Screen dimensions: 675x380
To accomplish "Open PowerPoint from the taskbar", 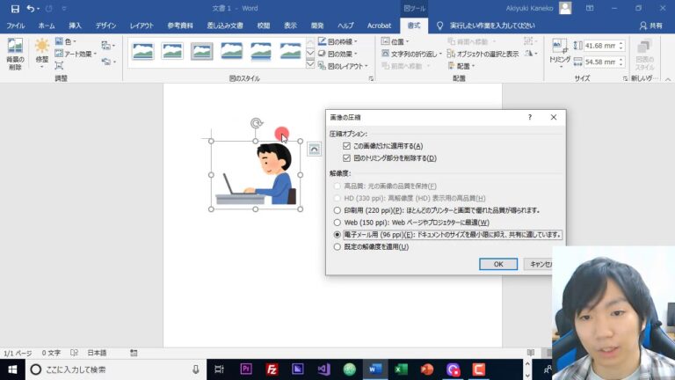I will tap(426, 369).
